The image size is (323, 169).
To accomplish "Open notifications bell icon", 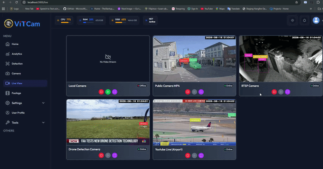I will point(304,21).
